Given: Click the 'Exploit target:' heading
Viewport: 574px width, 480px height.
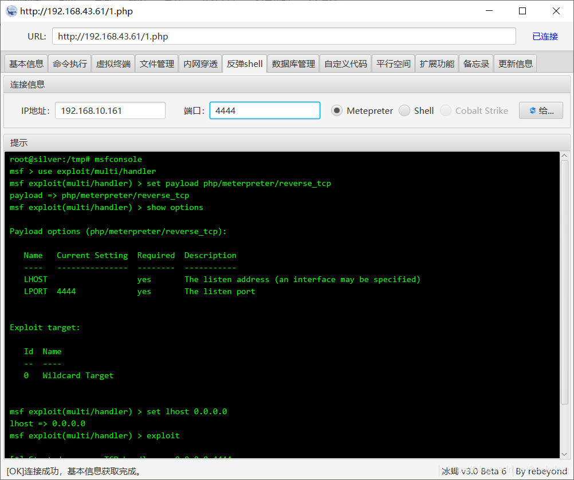Looking at the screenshot, I should [45, 327].
